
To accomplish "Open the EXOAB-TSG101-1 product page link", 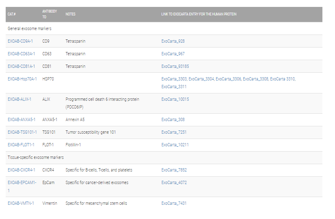I will coord(22,132).
